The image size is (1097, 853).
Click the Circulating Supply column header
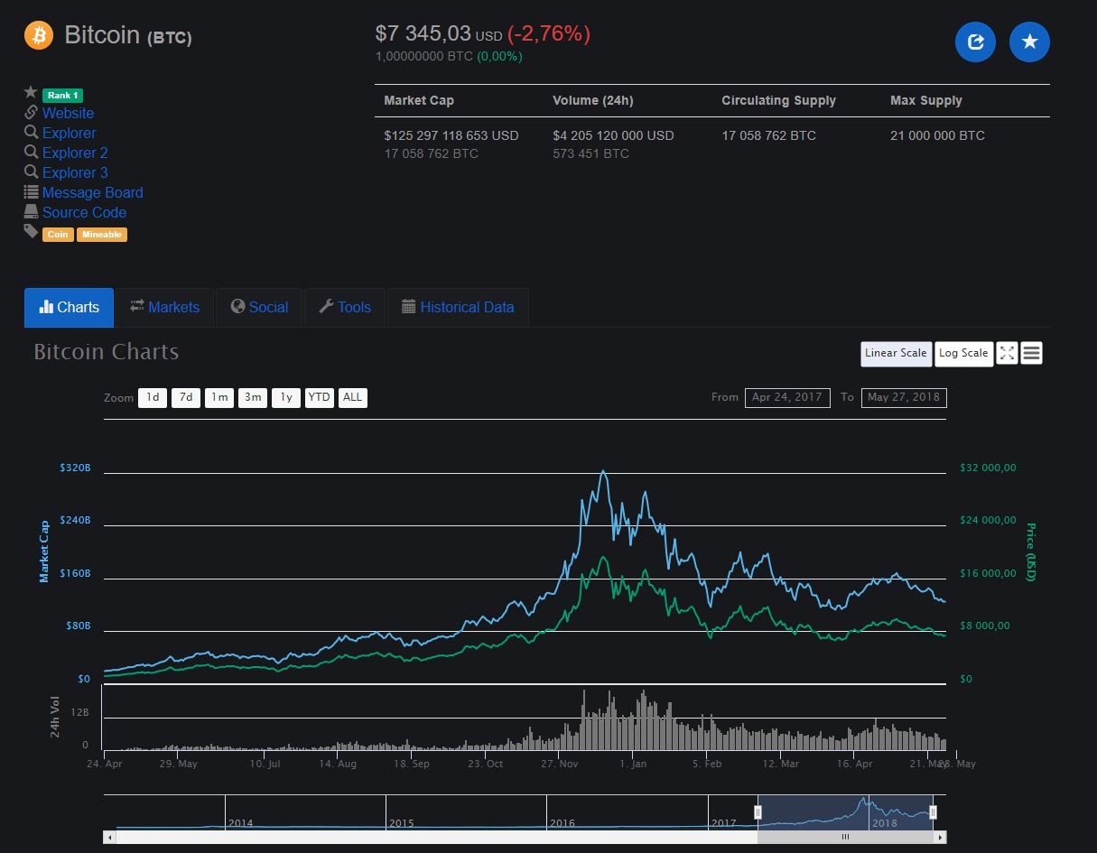(778, 100)
